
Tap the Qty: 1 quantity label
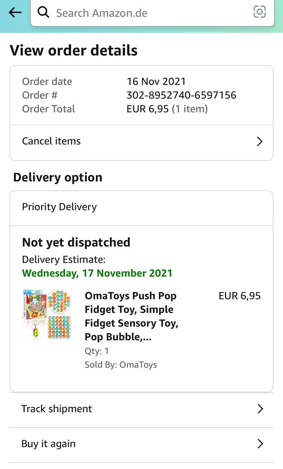[97, 351]
